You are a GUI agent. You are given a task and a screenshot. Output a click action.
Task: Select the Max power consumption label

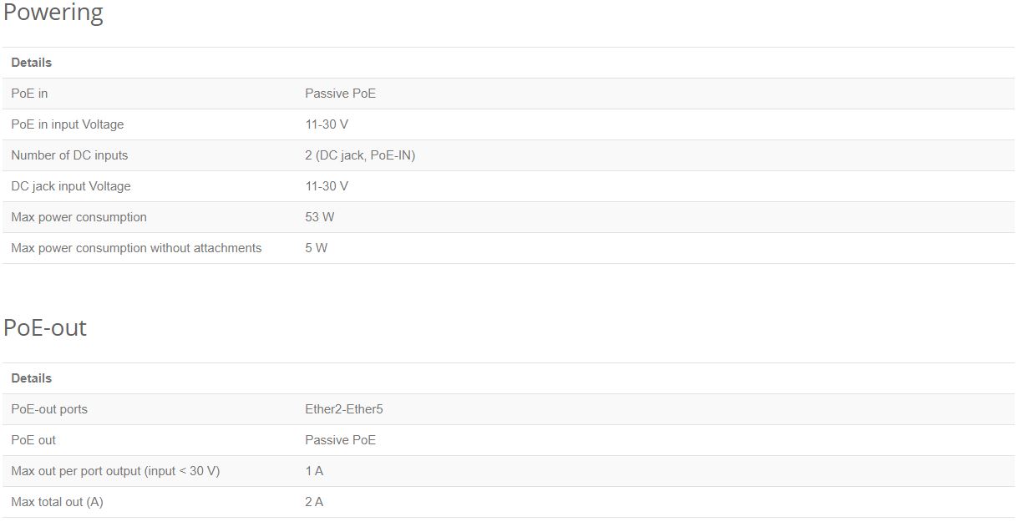click(79, 217)
